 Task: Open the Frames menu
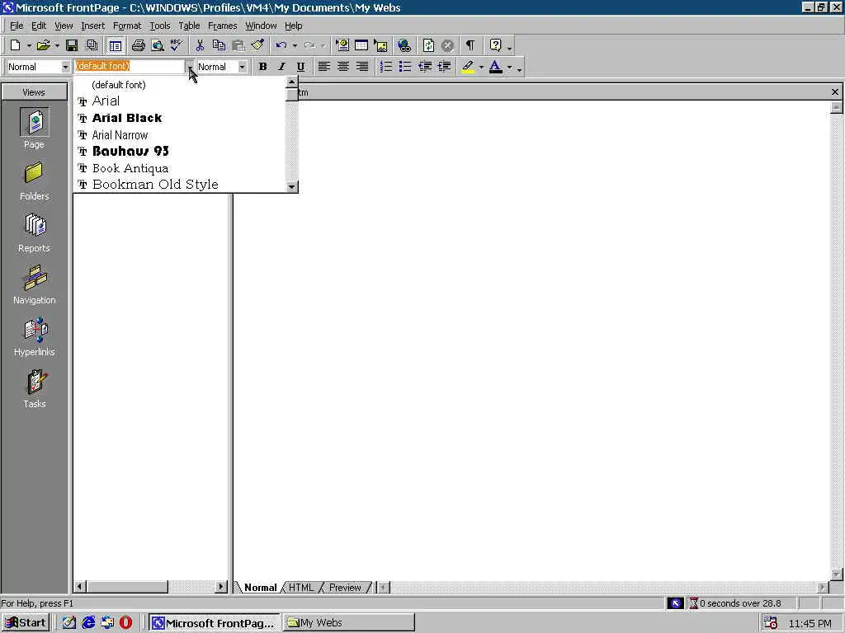[222, 26]
